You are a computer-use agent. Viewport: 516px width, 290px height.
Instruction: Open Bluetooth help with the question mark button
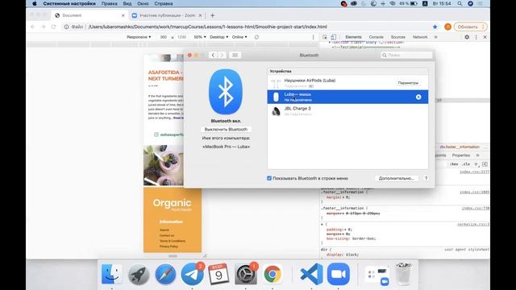pos(426,178)
